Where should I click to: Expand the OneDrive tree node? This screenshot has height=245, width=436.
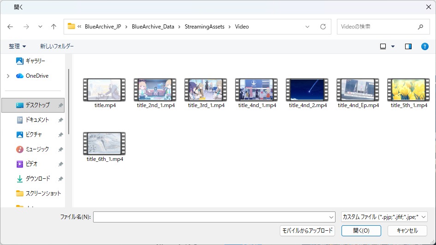[8, 76]
